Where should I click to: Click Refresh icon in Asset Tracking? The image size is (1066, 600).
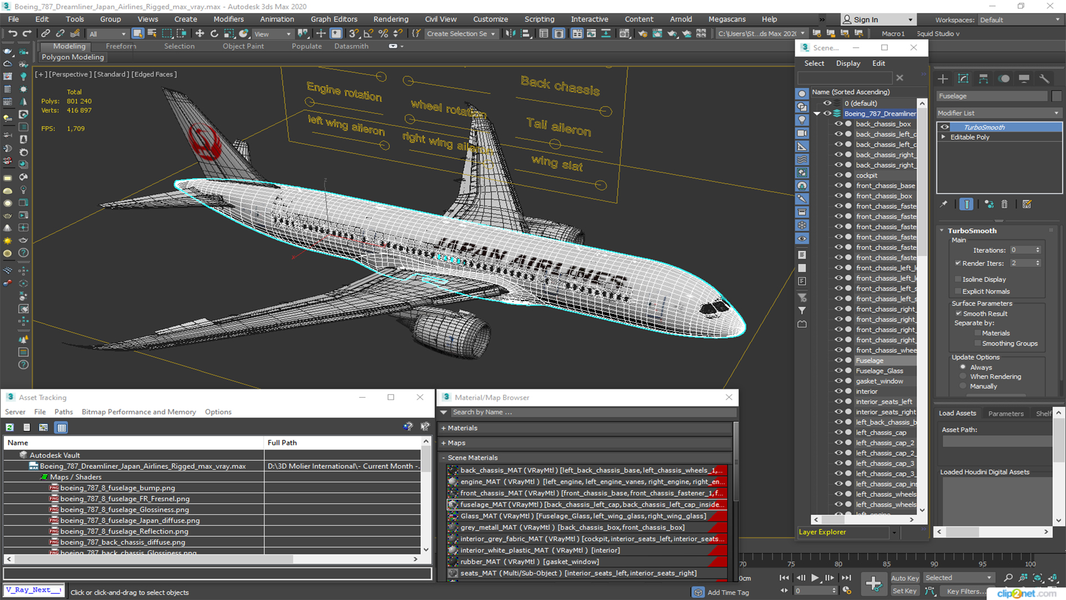tap(9, 427)
